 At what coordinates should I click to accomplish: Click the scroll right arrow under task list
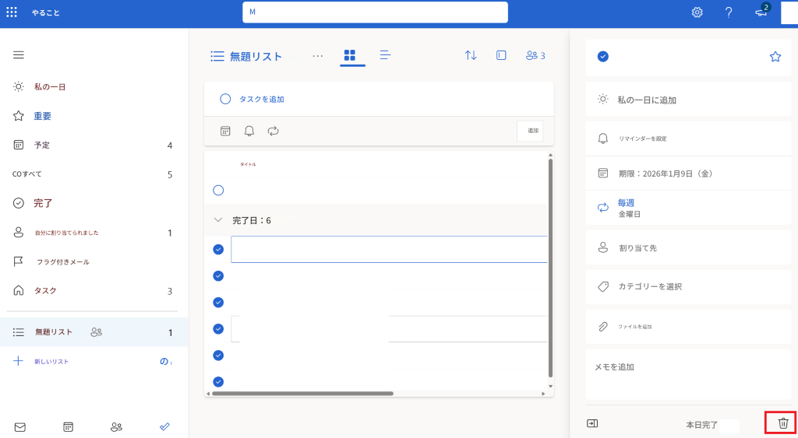coord(543,394)
